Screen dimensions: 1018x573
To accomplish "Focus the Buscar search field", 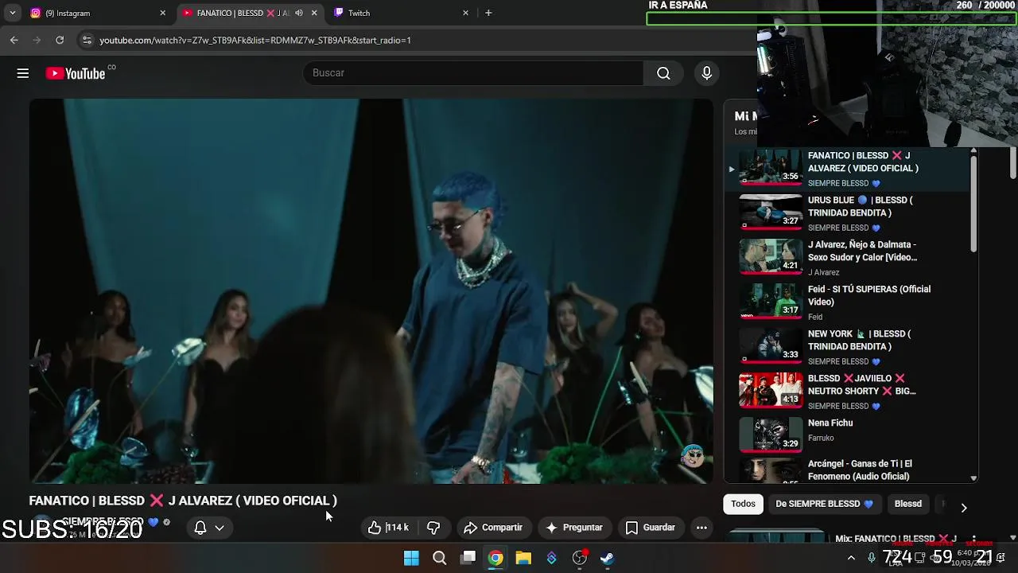I will pos(473,73).
